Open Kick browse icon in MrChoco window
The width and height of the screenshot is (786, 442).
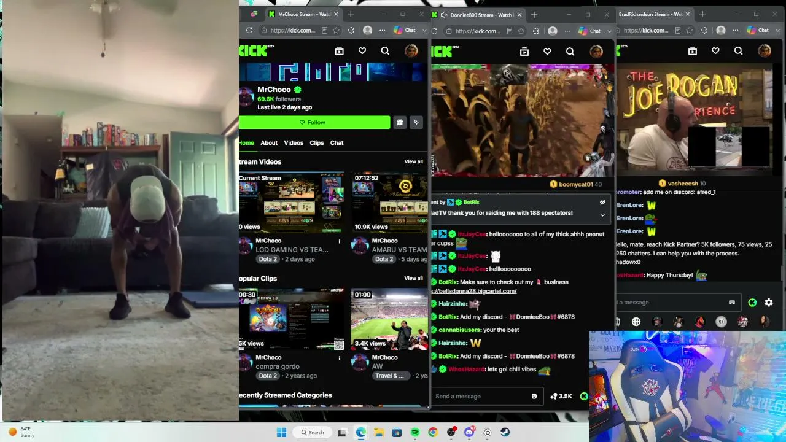[x=339, y=52]
